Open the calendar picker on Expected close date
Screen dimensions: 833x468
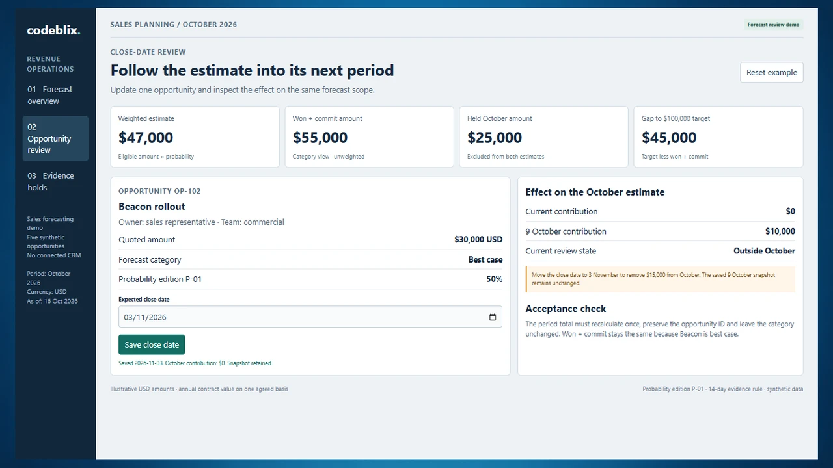click(x=493, y=317)
